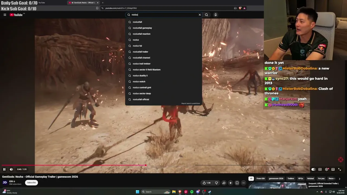Screen dimensions: 347x195
Task: Select the "For you" filter chip
Action: [321, 179]
